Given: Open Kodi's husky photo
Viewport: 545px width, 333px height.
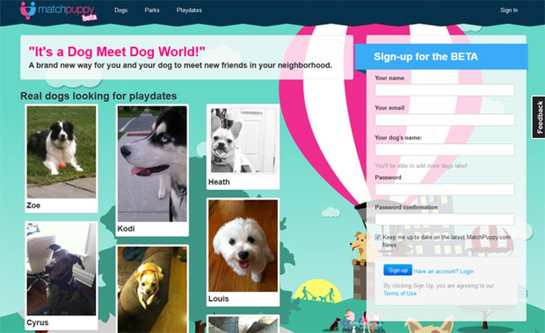Looking at the screenshot, I should [152, 164].
